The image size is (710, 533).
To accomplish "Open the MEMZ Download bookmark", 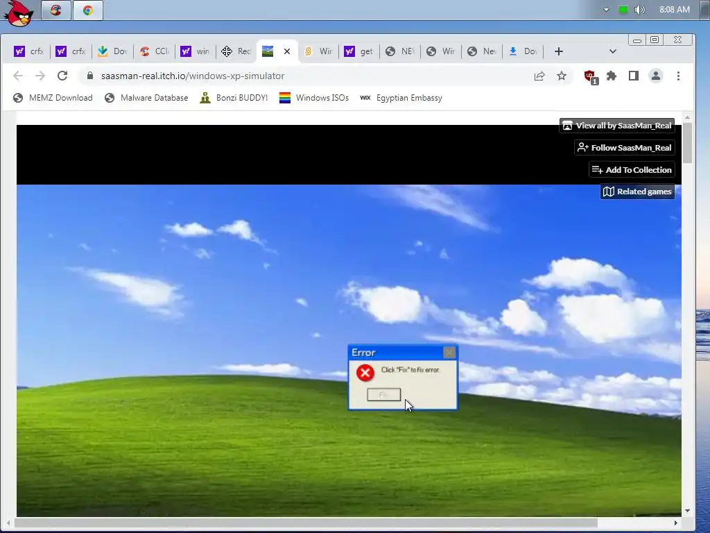I will [53, 98].
